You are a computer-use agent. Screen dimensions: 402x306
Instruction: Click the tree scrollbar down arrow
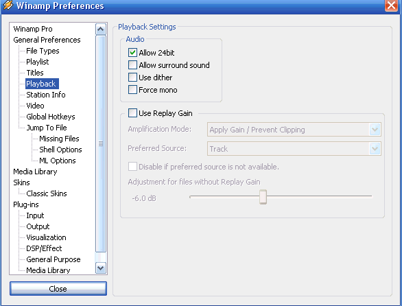pyautogui.click(x=100, y=268)
